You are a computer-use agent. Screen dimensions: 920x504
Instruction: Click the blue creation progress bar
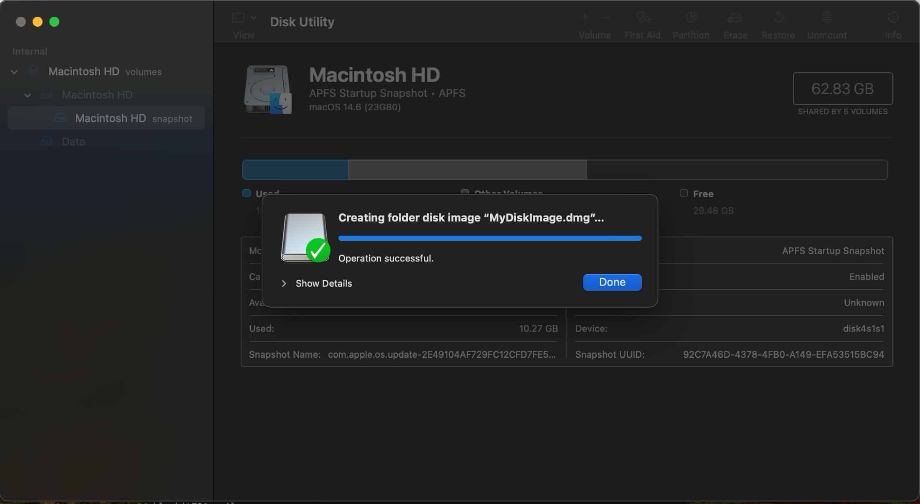click(x=490, y=238)
